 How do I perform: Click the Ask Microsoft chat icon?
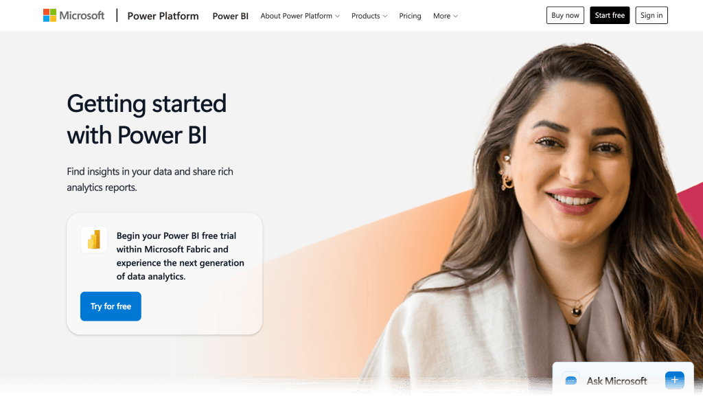pos(571,380)
